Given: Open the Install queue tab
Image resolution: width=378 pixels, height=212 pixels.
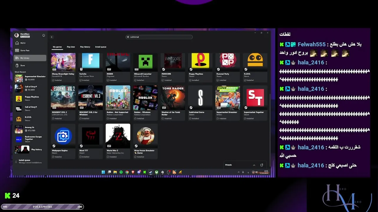Looking at the screenshot, I should tap(101, 47).
